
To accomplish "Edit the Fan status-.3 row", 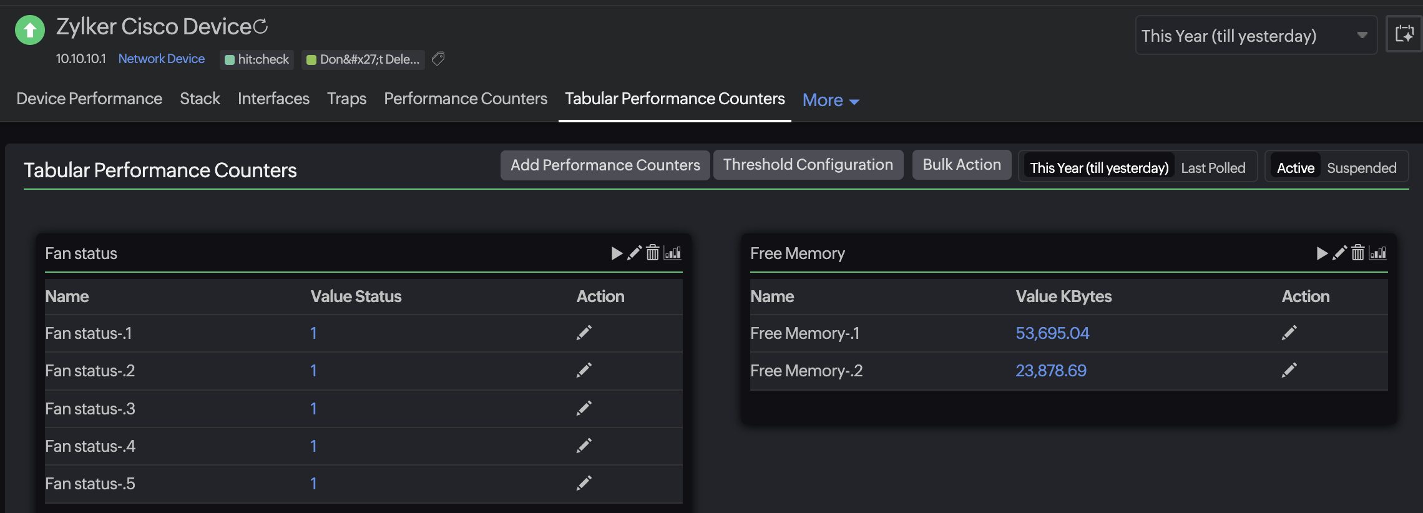I will click(x=584, y=408).
